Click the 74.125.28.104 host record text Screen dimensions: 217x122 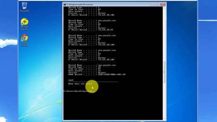point(106,45)
